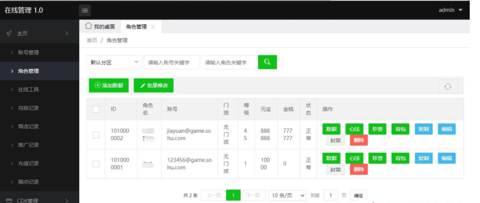The width and height of the screenshot is (480, 203).
Task: Open the 默认分区 partition dropdown
Action: pyautogui.click(x=114, y=62)
